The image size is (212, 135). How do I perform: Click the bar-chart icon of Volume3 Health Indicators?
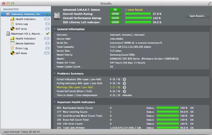coord(12,19)
